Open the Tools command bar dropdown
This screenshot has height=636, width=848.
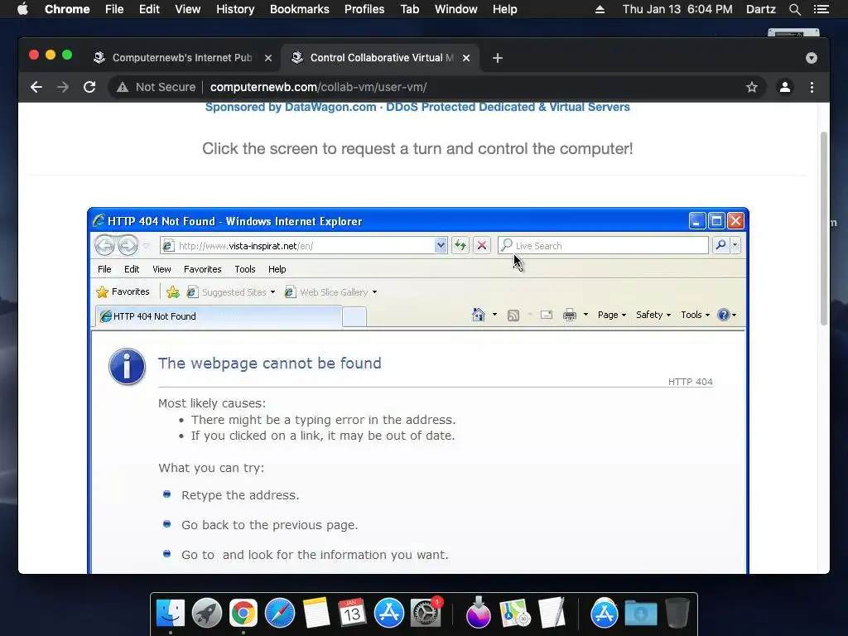(x=695, y=315)
